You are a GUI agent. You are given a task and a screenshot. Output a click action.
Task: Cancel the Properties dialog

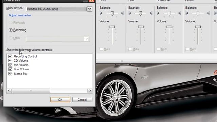coord(82,100)
